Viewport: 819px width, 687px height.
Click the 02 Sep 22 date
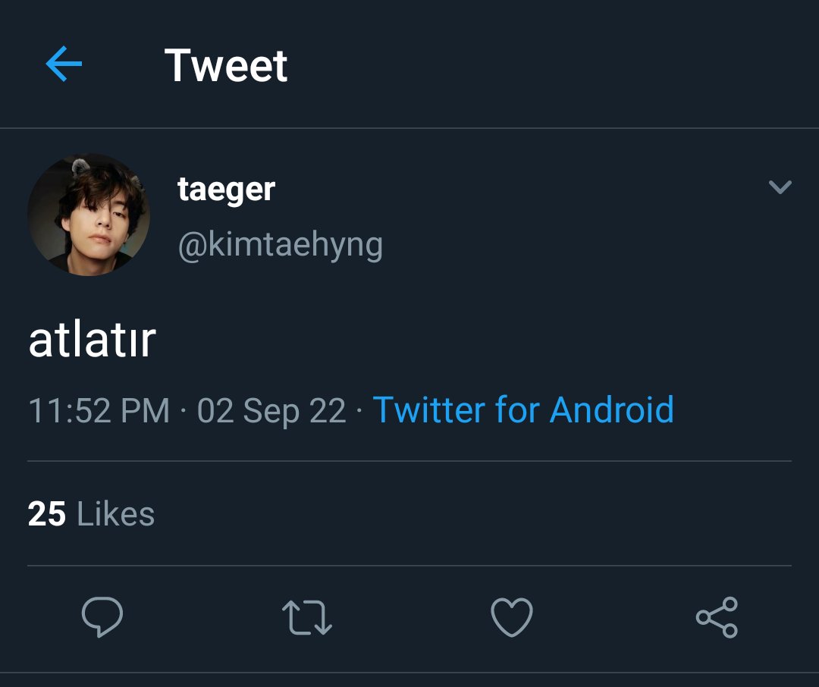[271, 411]
